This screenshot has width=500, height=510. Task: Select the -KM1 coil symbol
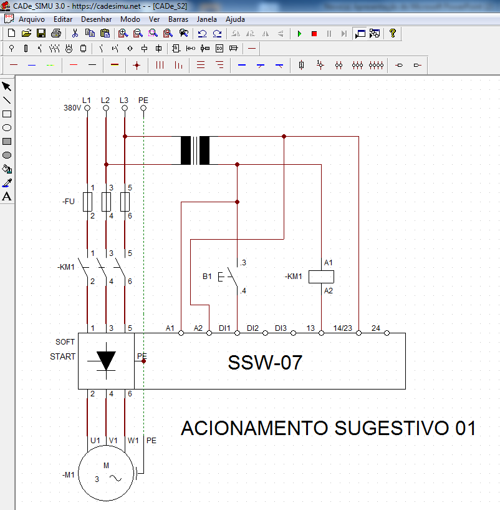click(321, 277)
